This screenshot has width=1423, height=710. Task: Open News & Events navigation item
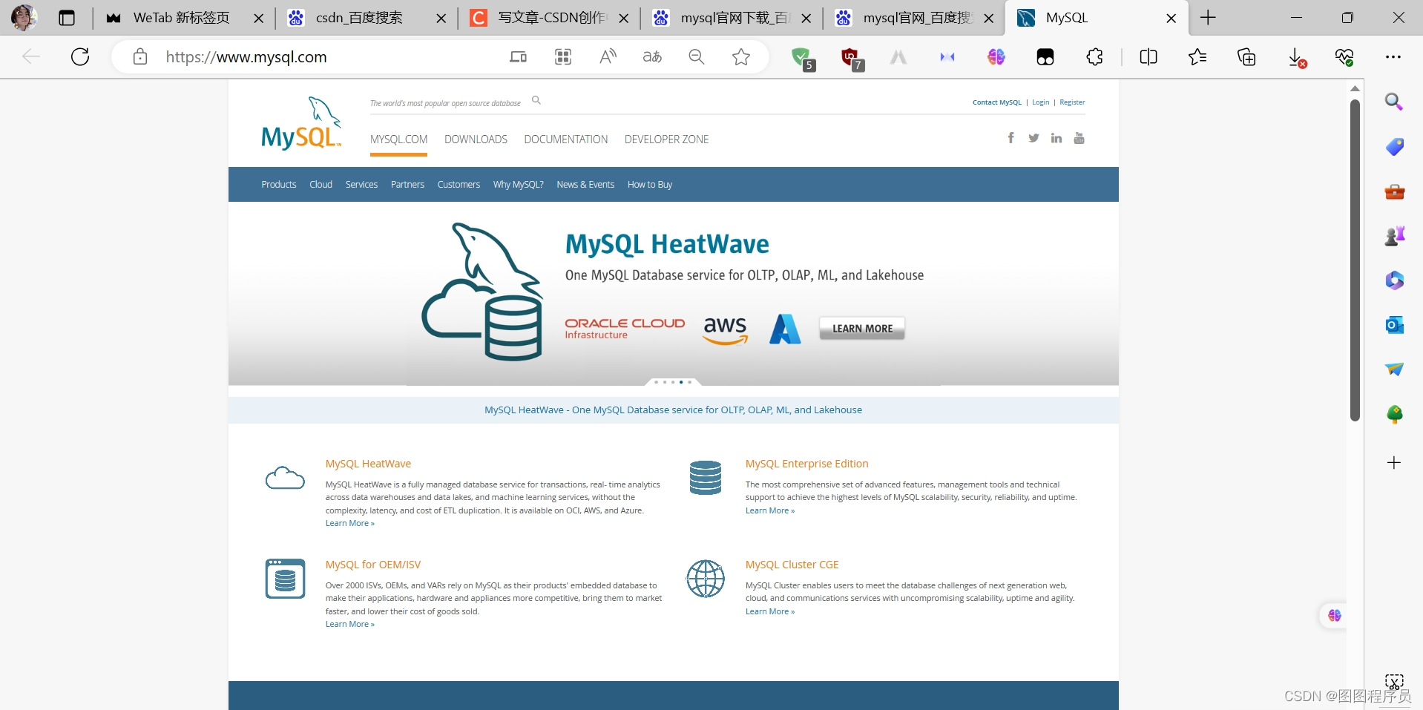pyautogui.click(x=585, y=185)
